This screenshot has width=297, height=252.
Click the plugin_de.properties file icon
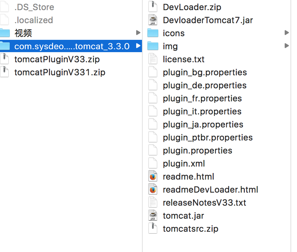153,85
